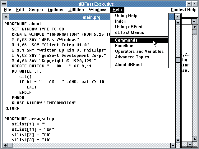Click 'IF bt =' condition line
The height and width of the screenshot is (149, 199).
click(x=62, y=82)
